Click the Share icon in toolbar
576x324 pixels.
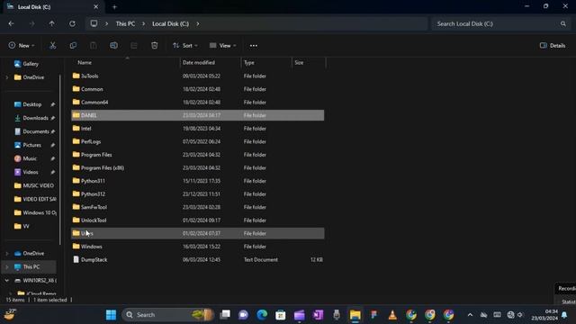coord(134,46)
